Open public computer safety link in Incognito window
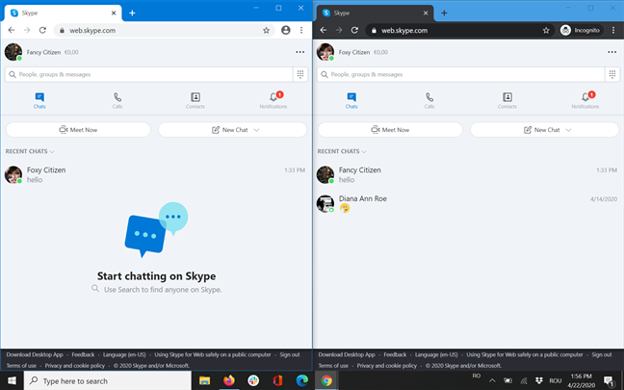Viewport: 624px width, 390px height. click(525, 354)
